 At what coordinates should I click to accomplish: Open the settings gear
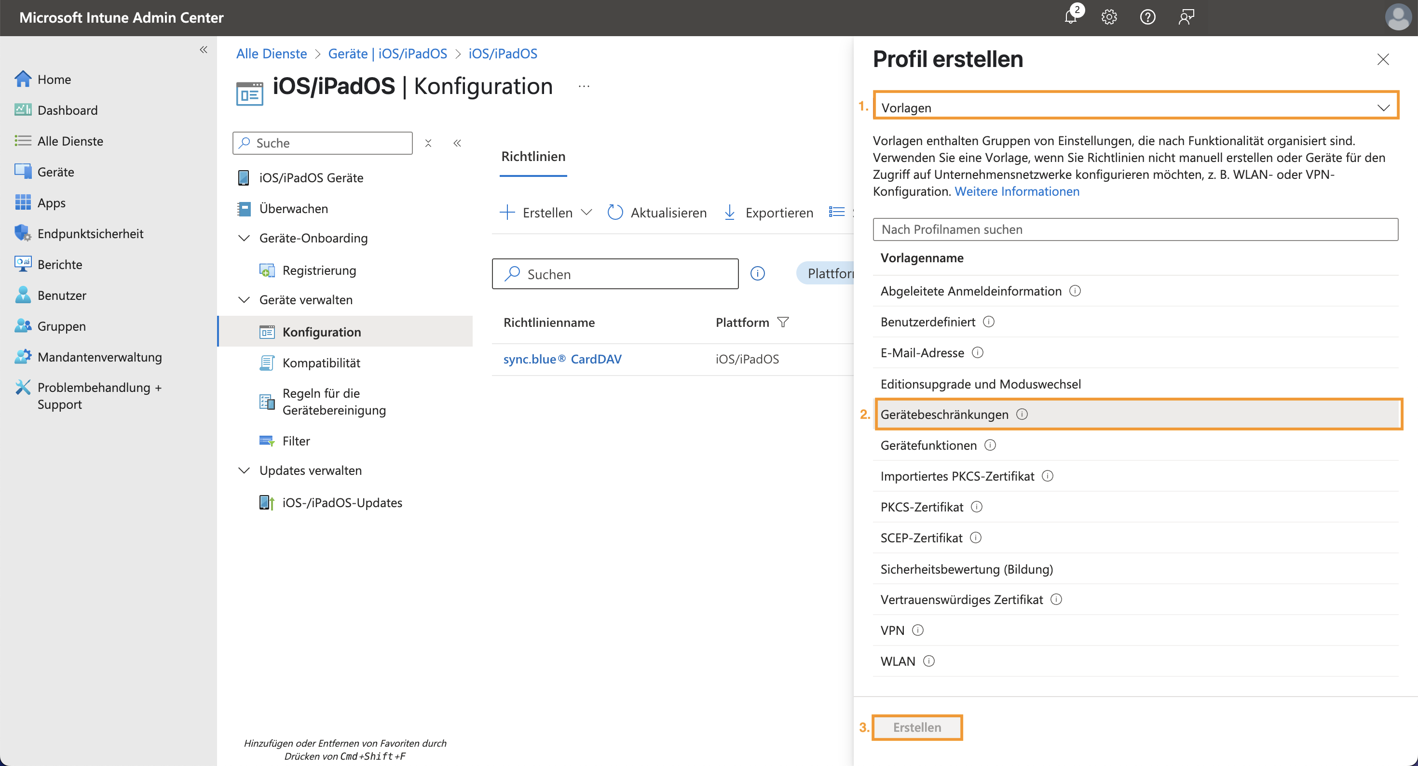[x=1109, y=17]
